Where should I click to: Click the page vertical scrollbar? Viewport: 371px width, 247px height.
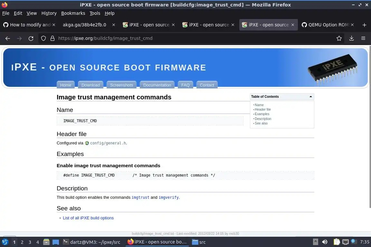tap(370, 126)
